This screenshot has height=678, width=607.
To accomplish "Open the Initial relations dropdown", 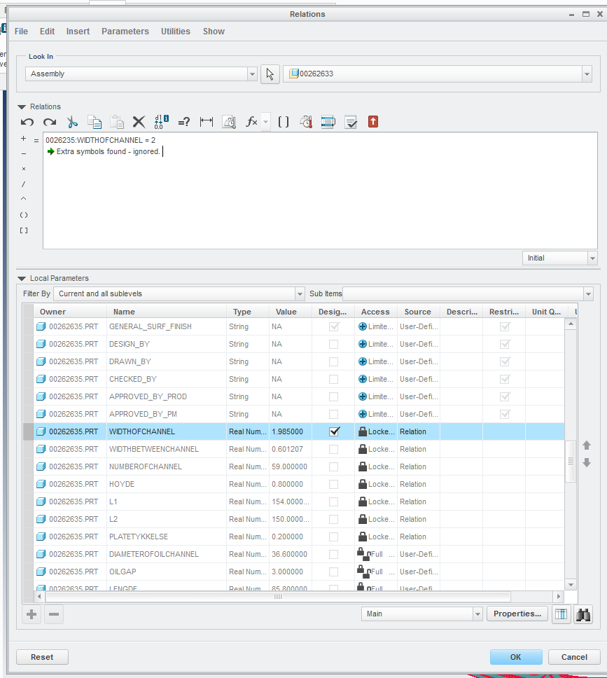I will (592, 258).
